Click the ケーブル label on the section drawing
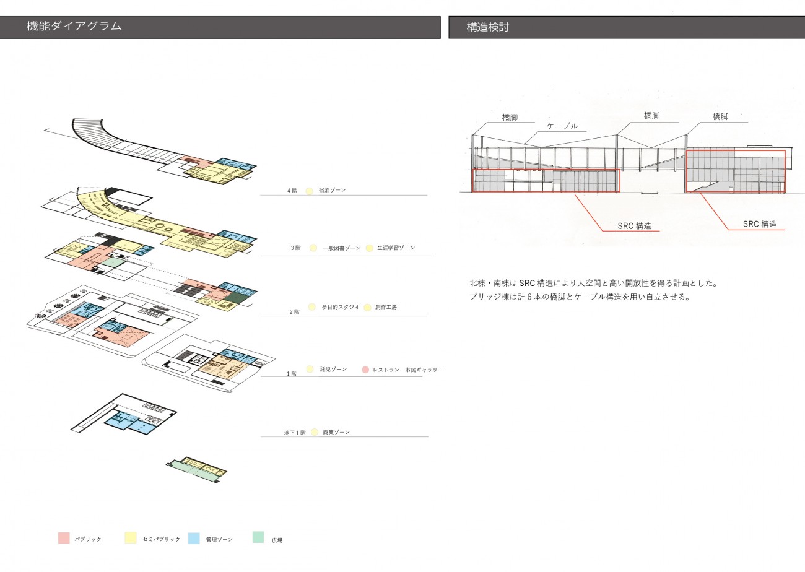 pyautogui.click(x=562, y=126)
